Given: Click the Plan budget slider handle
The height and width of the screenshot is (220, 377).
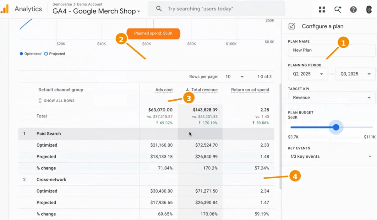Looking at the screenshot, I should 336,127.
